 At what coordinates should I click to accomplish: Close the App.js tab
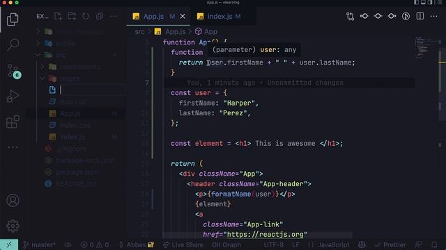point(183,17)
